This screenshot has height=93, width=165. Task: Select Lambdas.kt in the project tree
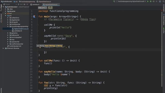pos(17,31)
